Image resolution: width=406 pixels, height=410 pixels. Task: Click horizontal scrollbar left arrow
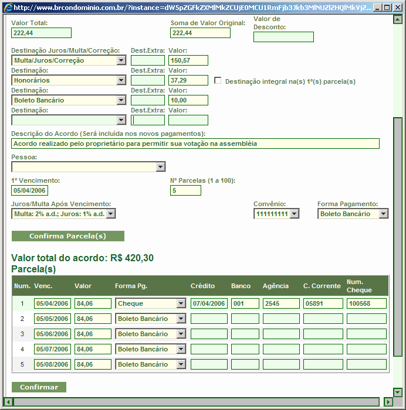[8, 402]
